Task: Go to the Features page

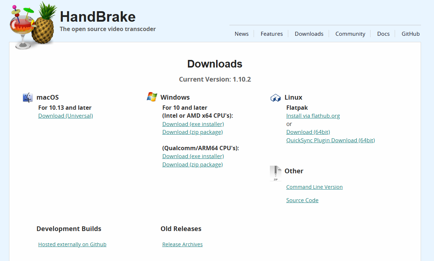Action: coord(272,34)
